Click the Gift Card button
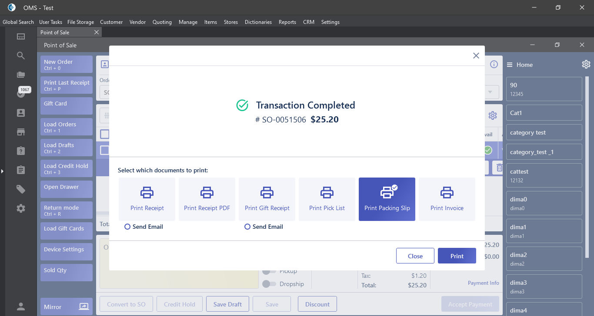594x316 pixels. (67, 106)
